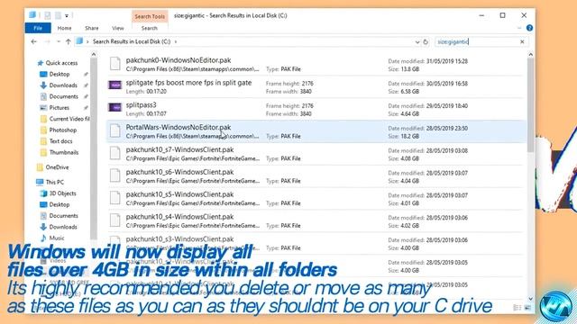Click the splitpass3 video thumbnail
Screen dimensions: 577x324
point(114,108)
